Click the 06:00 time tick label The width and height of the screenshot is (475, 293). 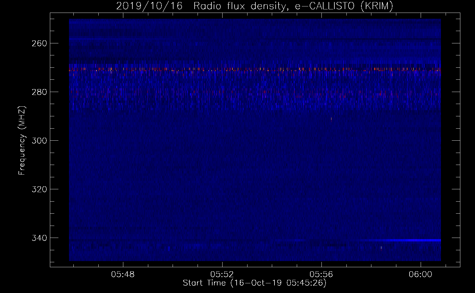pos(421,275)
